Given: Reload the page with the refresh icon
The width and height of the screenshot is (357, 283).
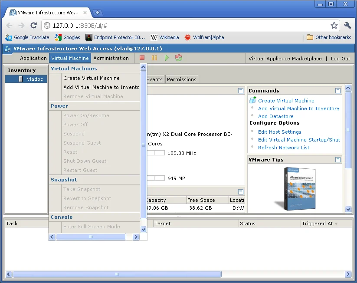Looking at the screenshot, I should coord(34,25).
